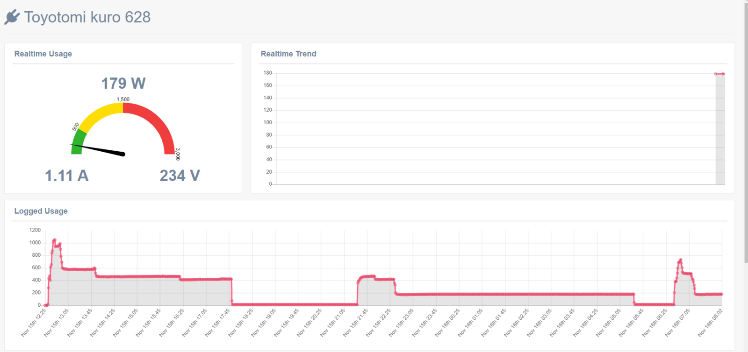Click the latest data point in Realtime Trend
This screenshot has width=748, height=352.
click(723, 74)
